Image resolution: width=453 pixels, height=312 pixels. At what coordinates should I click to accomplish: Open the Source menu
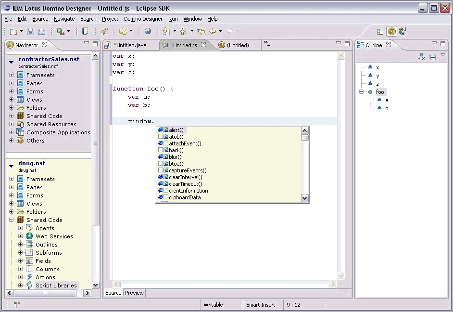[x=40, y=19]
